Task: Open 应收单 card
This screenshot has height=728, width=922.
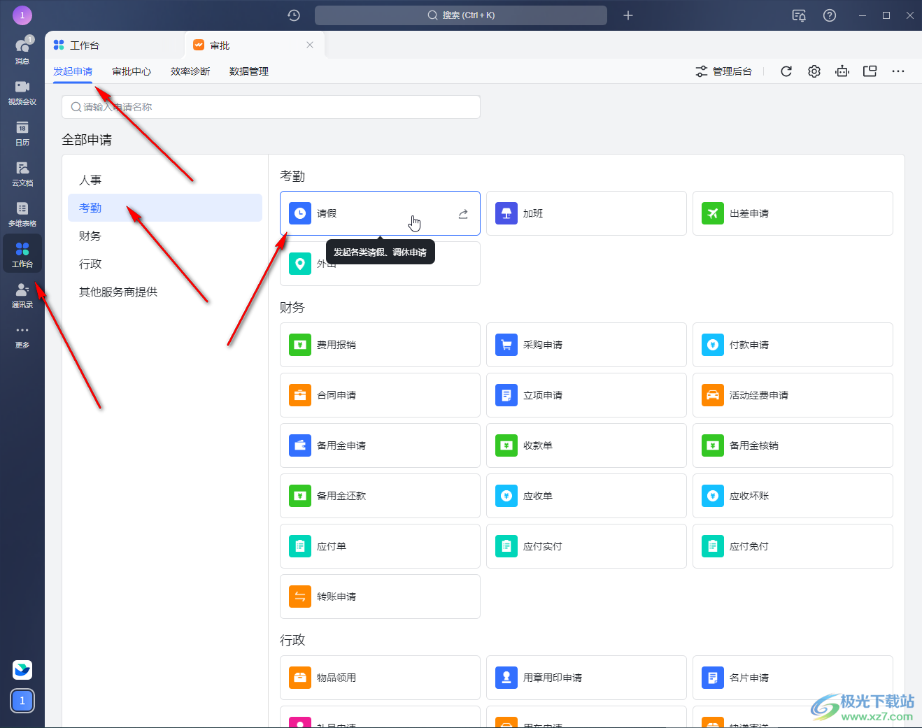Action: pyautogui.click(x=586, y=496)
